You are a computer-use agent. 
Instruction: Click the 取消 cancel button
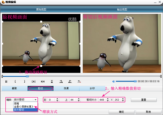click(148, 112)
